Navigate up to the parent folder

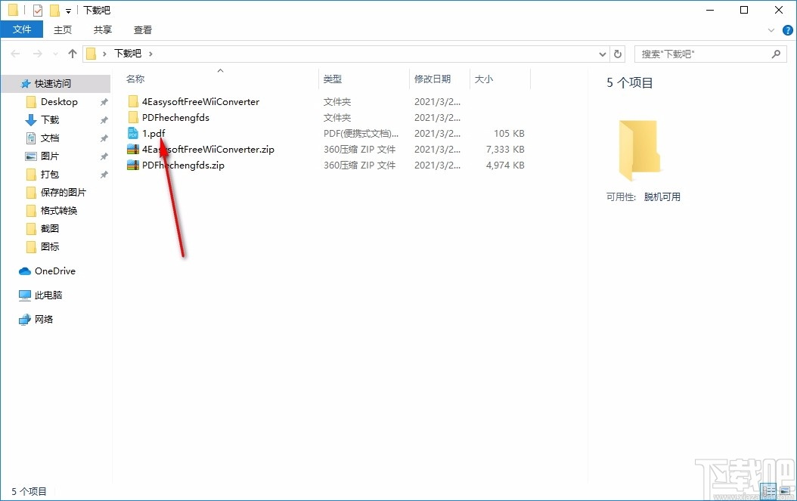(x=72, y=53)
